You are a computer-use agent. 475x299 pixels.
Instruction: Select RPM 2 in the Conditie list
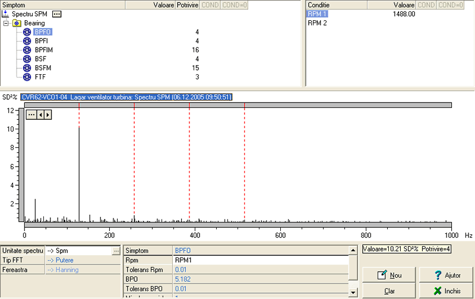(x=317, y=23)
